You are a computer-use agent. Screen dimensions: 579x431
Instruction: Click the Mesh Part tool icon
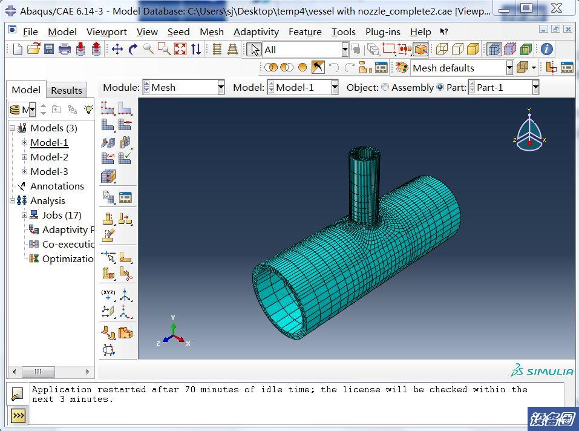pyautogui.click(x=108, y=125)
